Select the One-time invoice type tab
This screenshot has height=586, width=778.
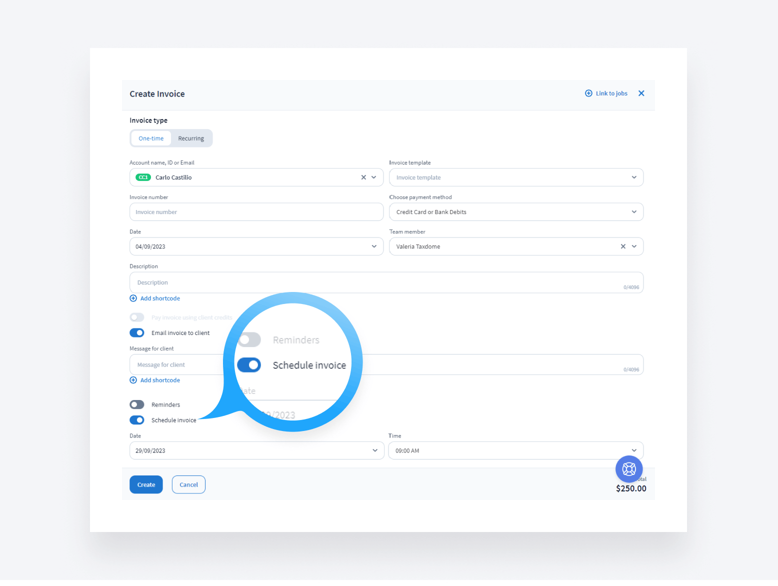(151, 138)
